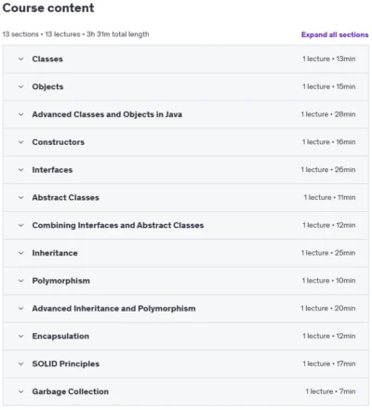Click the Garbage Collection 7min duration

coord(347,391)
